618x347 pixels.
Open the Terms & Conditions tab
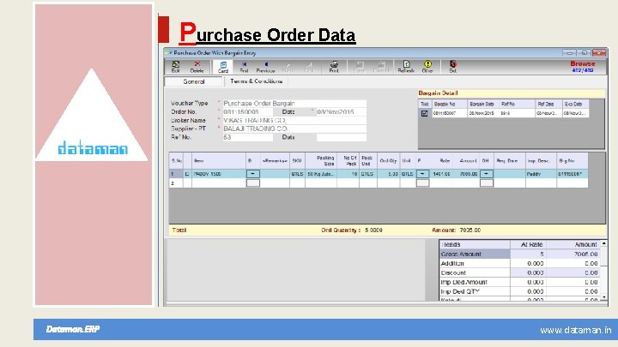pyautogui.click(x=256, y=81)
